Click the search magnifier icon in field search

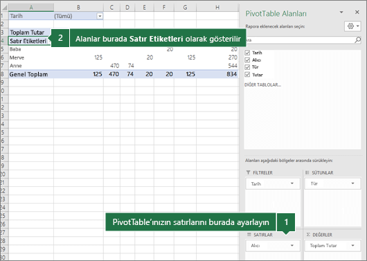click(357, 40)
